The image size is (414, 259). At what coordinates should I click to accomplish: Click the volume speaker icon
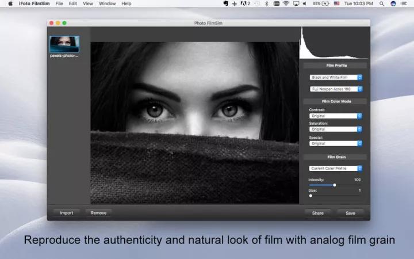coord(304,3)
